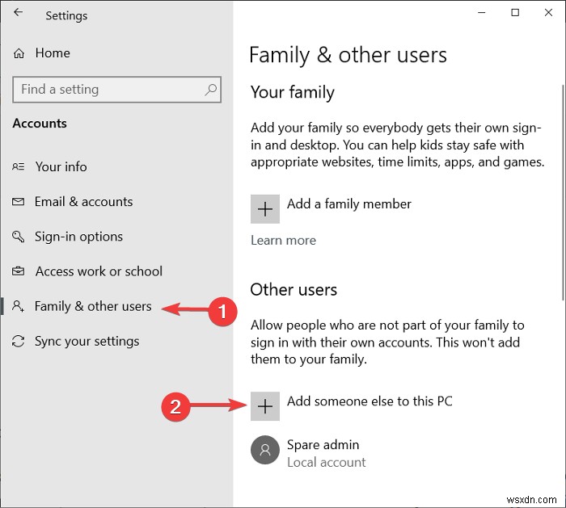
Task: Click the Your info person icon
Action: tap(19, 166)
